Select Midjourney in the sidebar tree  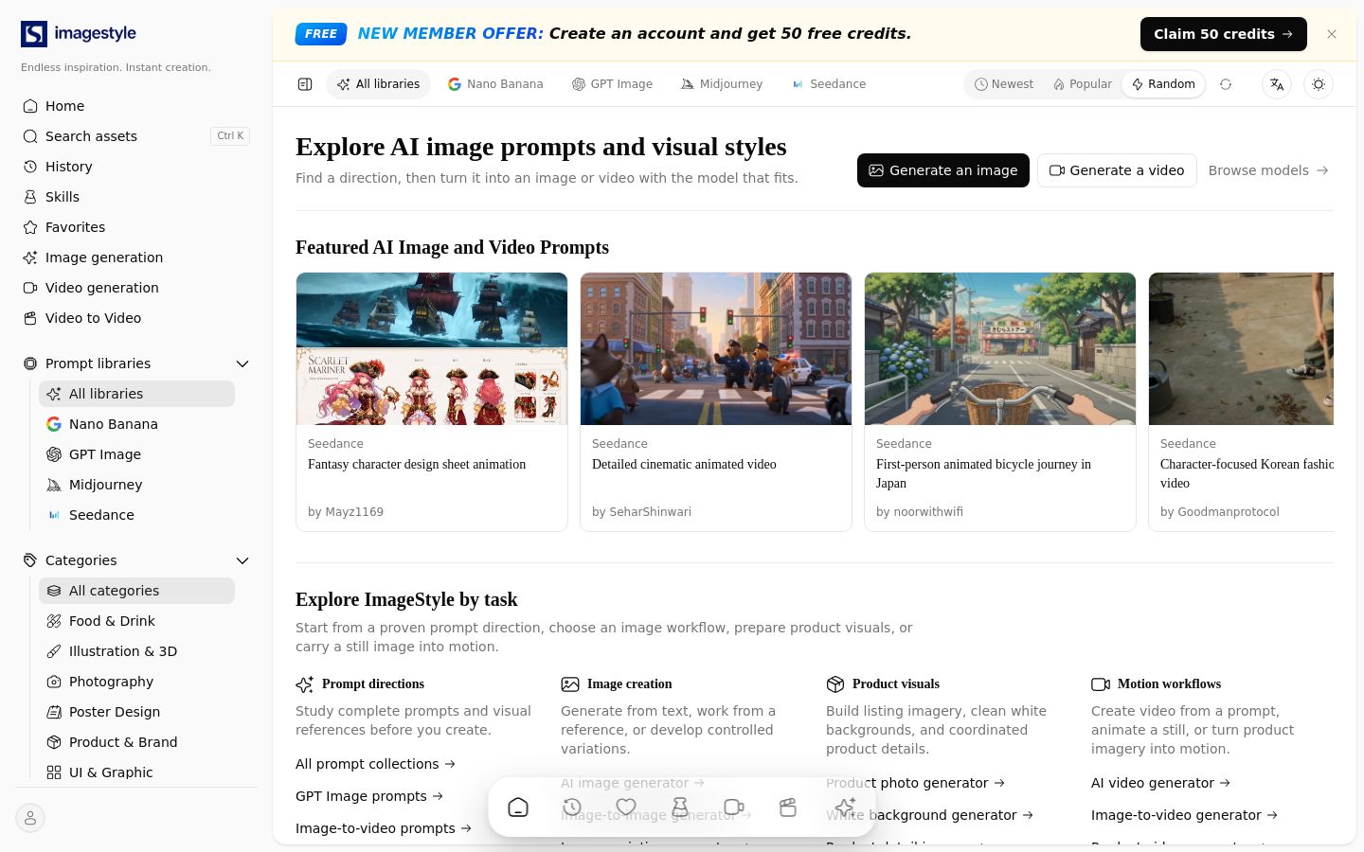point(136,485)
